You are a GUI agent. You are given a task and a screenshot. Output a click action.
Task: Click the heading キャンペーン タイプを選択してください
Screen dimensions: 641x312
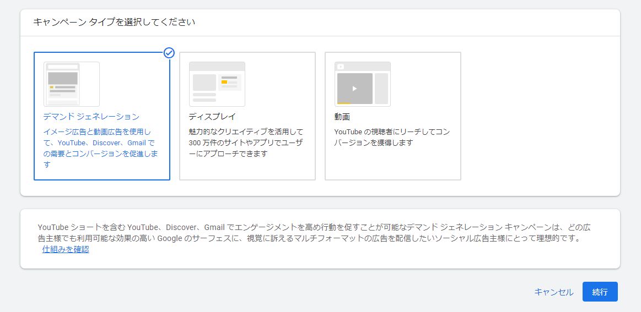click(x=114, y=22)
